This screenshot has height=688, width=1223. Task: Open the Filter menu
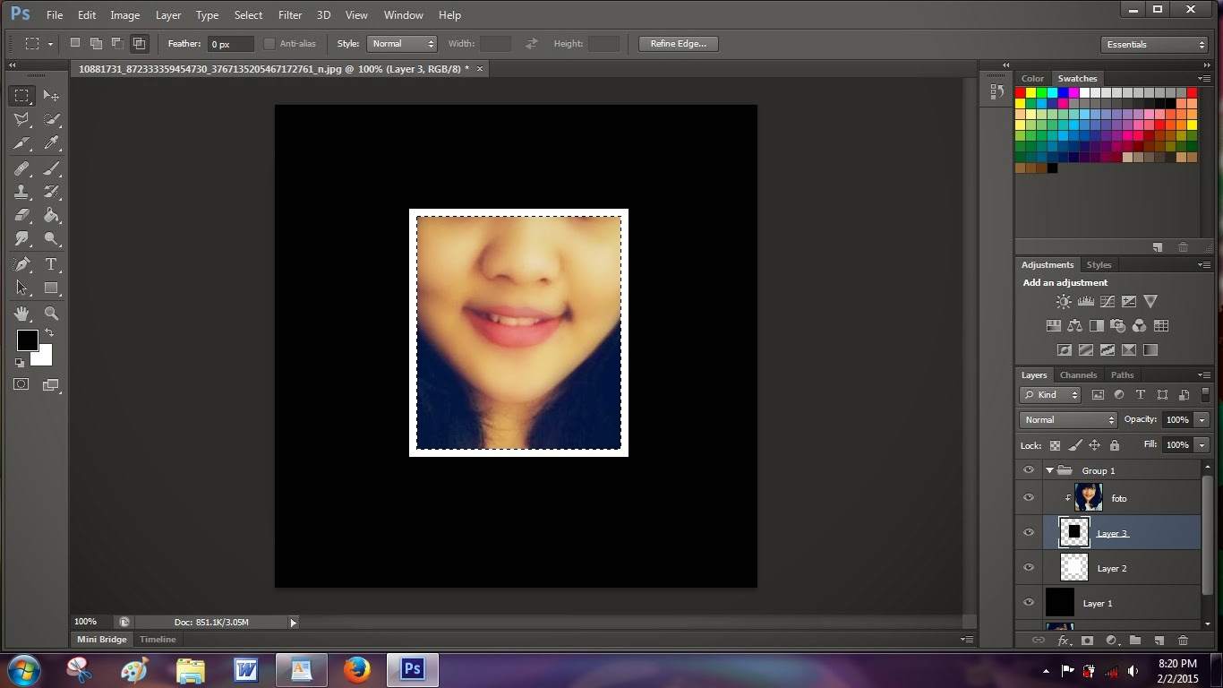289,15
